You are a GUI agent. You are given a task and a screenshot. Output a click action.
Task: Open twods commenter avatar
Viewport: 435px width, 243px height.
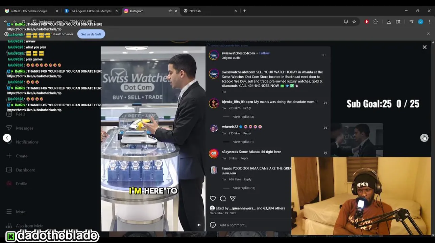pyautogui.click(x=214, y=170)
